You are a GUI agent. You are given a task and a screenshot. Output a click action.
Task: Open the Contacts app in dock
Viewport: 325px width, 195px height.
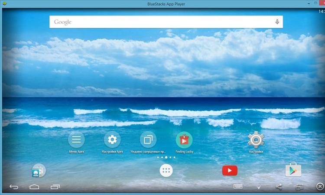38,171
